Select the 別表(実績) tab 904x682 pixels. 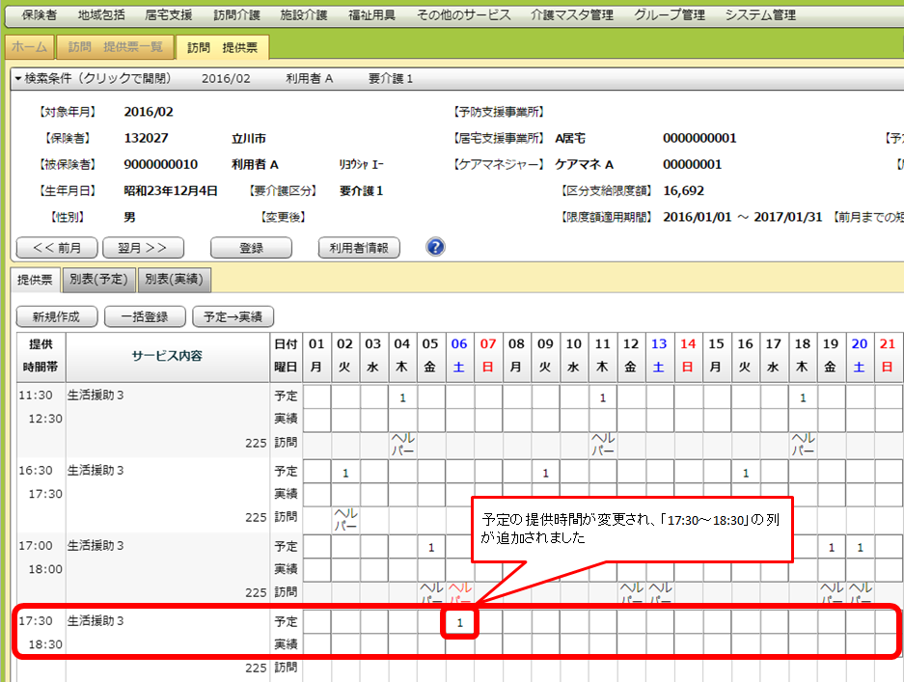(174, 280)
